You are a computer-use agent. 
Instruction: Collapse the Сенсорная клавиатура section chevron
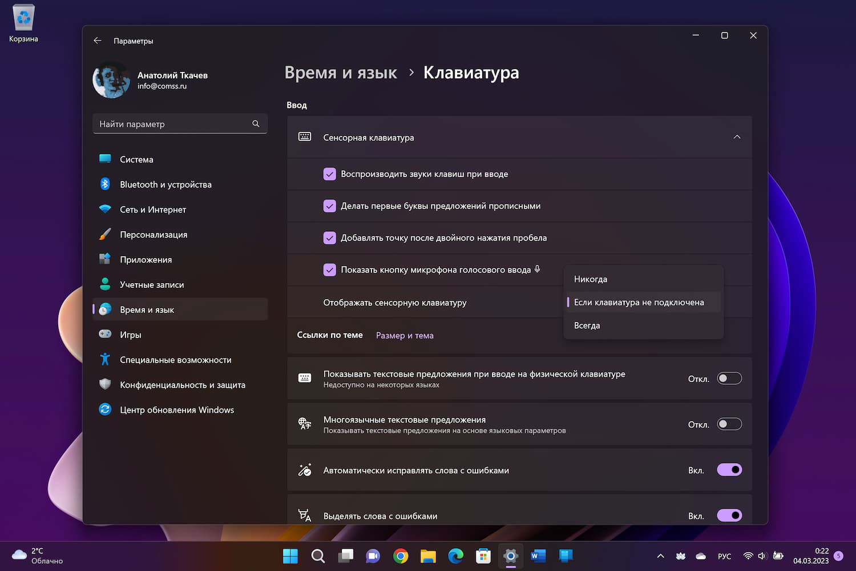[737, 137]
